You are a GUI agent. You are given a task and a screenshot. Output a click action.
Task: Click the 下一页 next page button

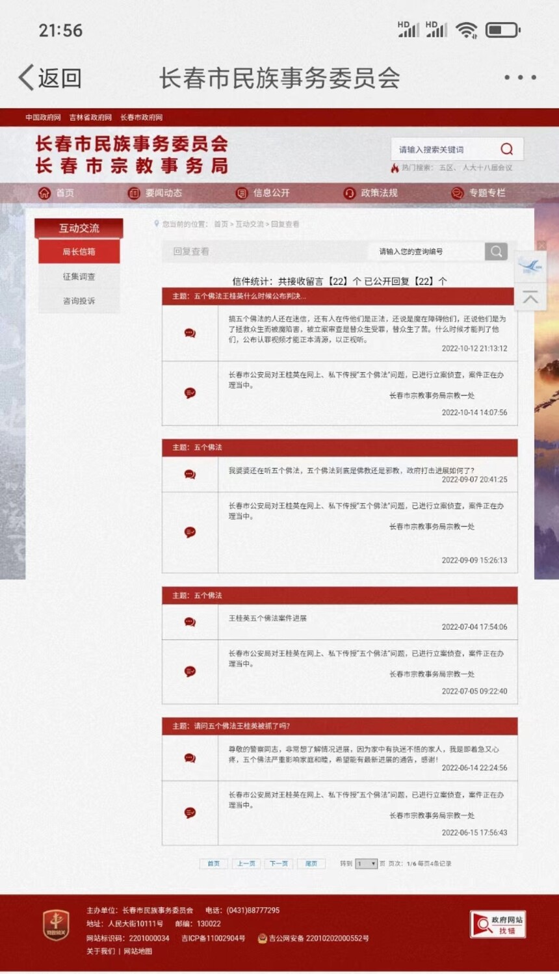(278, 863)
